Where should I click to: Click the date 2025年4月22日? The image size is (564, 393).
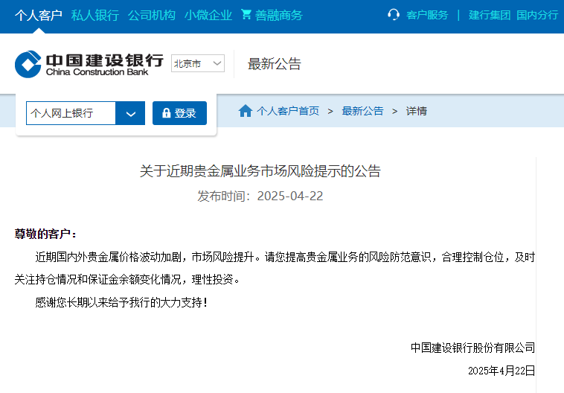pos(501,371)
